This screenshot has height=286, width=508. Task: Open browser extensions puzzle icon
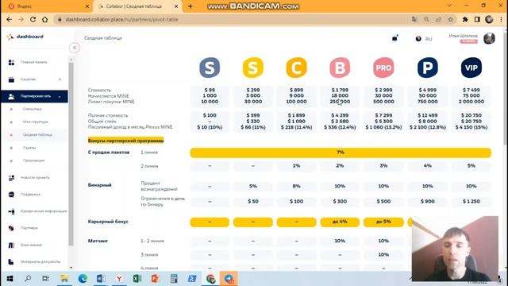(x=465, y=19)
